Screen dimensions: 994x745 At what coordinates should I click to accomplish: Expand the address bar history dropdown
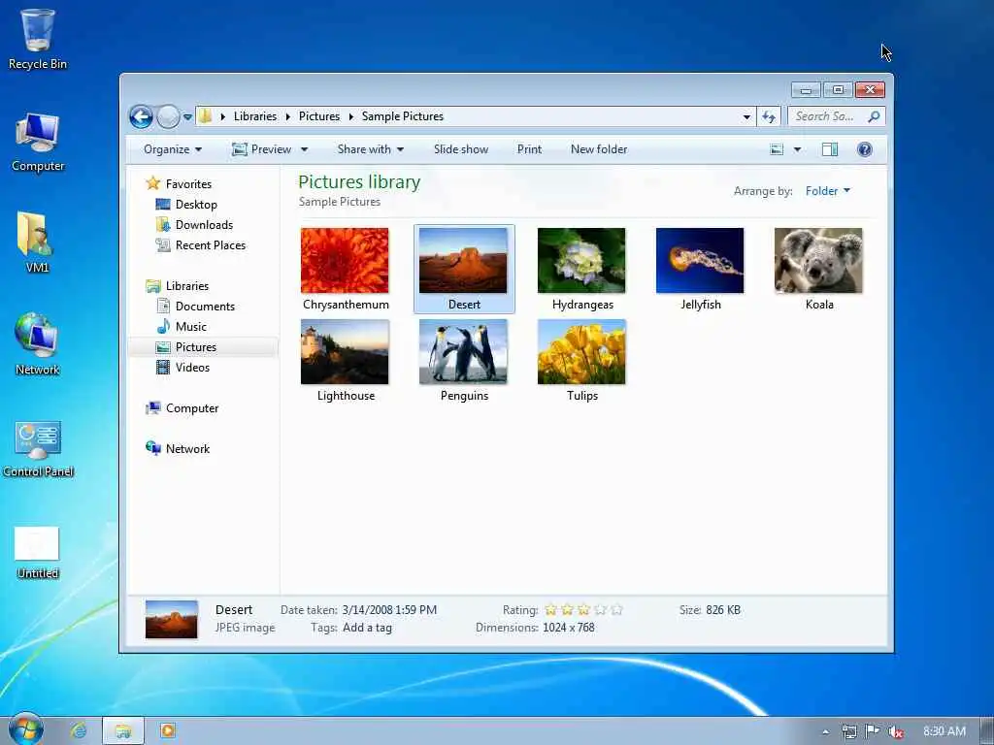coord(746,116)
